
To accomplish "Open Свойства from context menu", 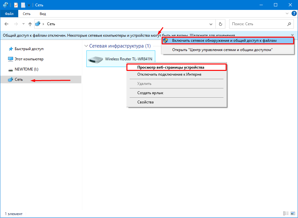I will pyautogui.click(x=177, y=102).
